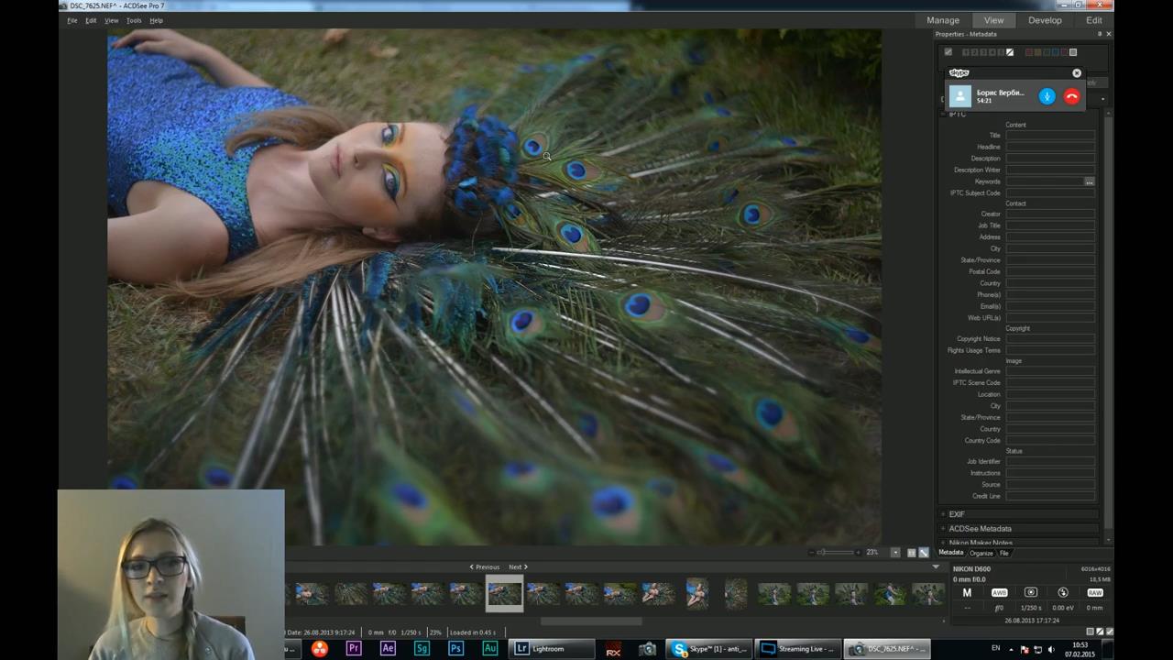This screenshot has height=660, width=1173.
Task: End the Skype call with red button
Action: [x=1071, y=96]
